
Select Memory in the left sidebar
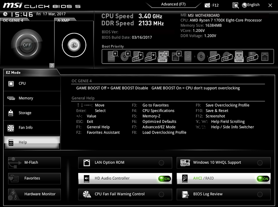pyautogui.click(x=32, y=98)
